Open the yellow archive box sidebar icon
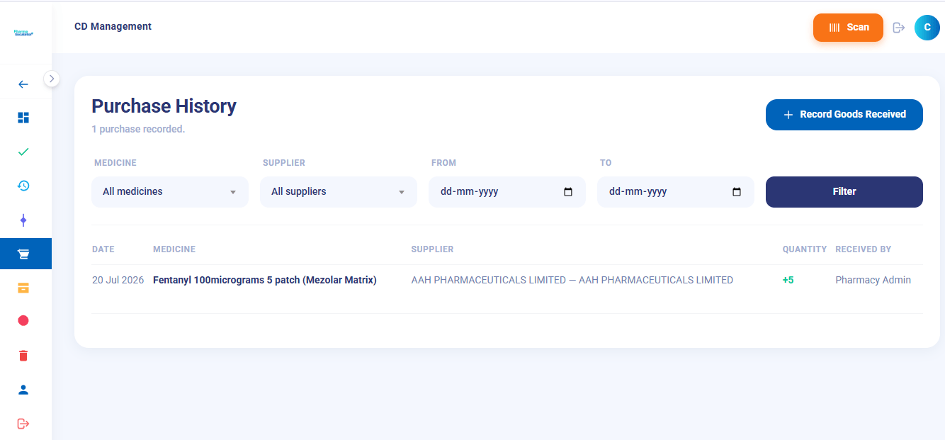Image resolution: width=945 pixels, height=440 pixels. tap(23, 288)
